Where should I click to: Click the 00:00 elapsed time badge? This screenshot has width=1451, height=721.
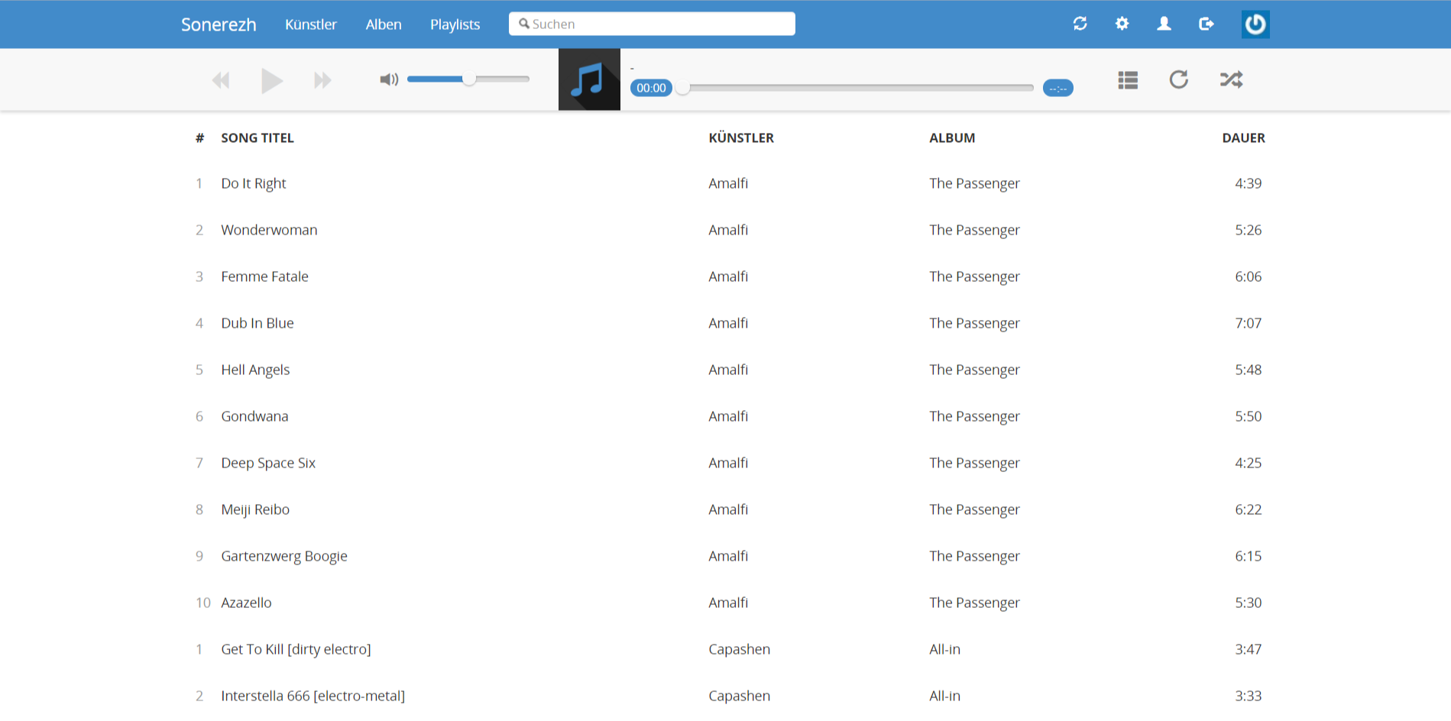pyautogui.click(x=651, y=88)
